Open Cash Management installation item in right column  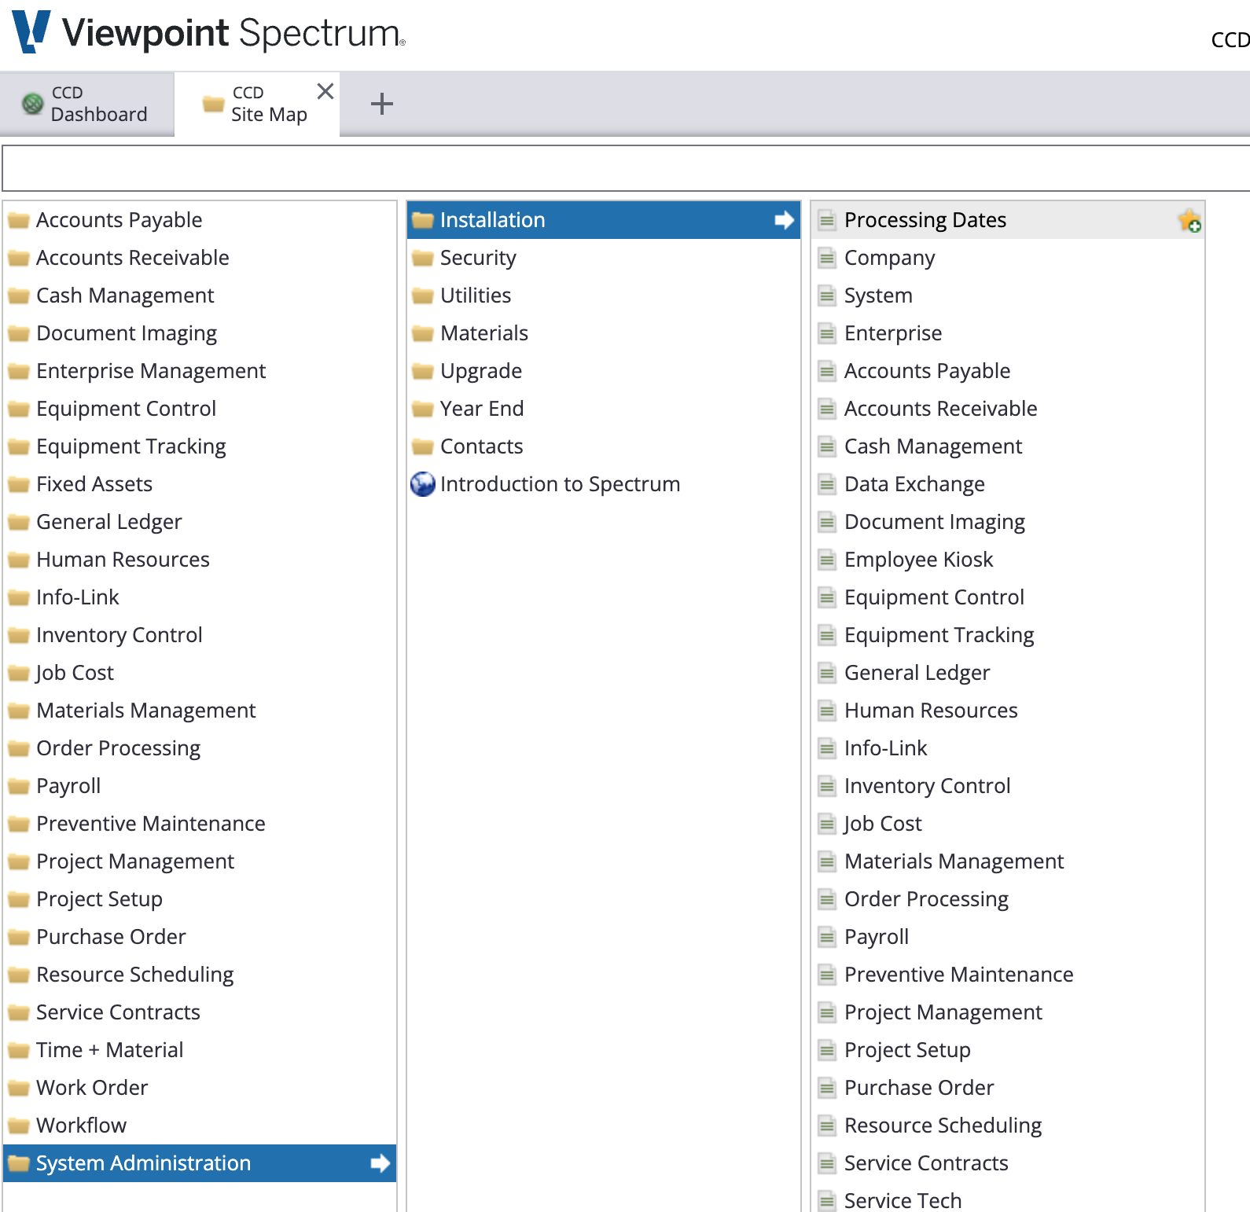tap(1008, 446)
